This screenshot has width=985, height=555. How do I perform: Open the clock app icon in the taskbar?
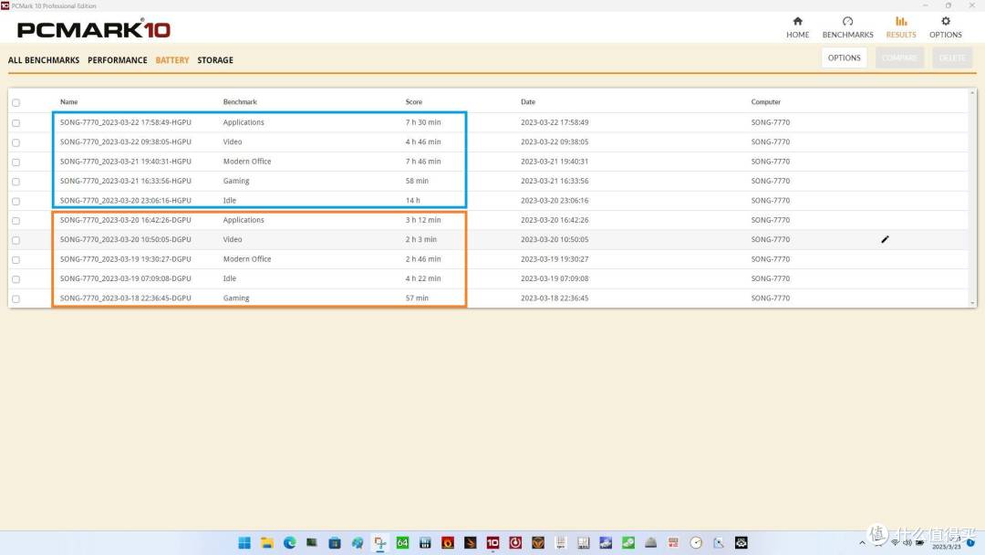coord(696,542)
